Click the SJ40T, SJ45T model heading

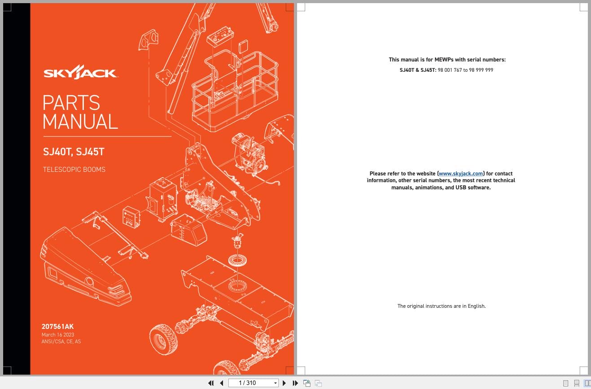pos(74,152)
